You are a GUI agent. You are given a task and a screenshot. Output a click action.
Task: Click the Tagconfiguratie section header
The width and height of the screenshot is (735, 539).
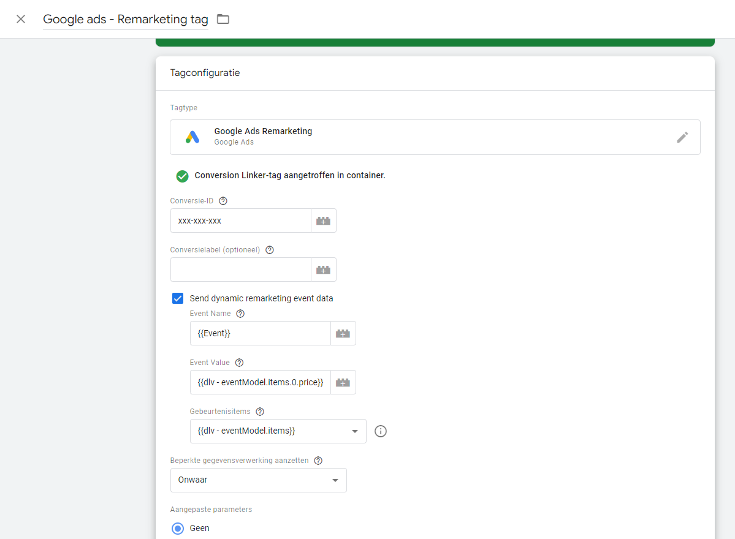pyautogui.click(x=205, y=73)
